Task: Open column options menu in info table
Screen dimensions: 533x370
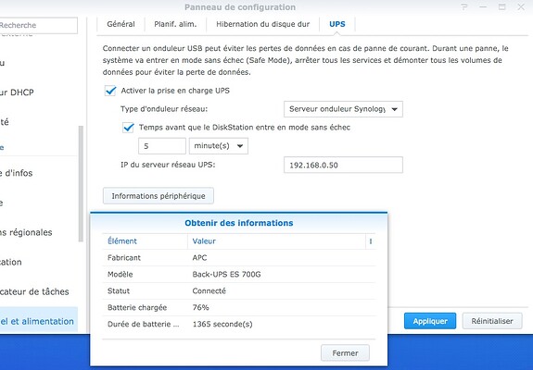Action: coord(371,241)
